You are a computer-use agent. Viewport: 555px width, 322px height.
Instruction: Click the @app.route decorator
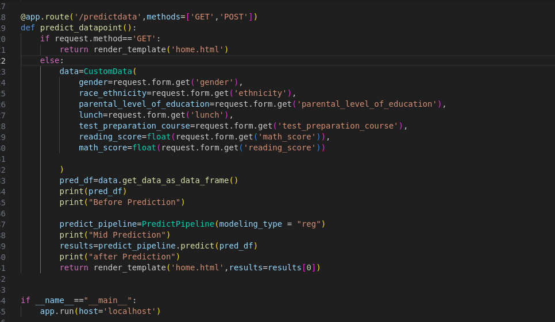click(44, 17)
